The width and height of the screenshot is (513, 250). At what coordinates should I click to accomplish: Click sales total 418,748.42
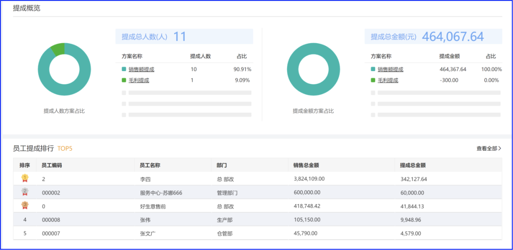pos(307,206)
